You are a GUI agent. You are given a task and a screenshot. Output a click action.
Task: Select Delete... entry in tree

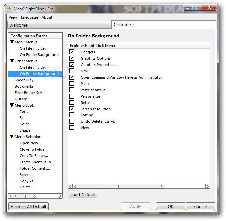[27, 187]
